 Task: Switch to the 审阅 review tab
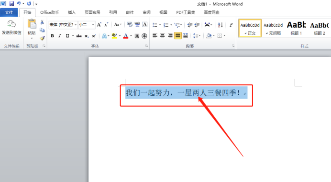pos(146,12)
